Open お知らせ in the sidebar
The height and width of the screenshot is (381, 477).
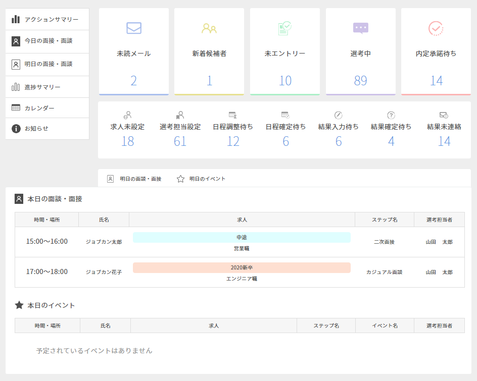[x=47, y=129]
